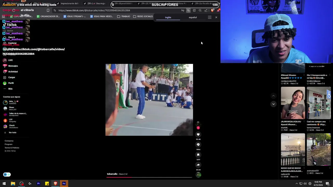The image size is (333, 187).
Task: Open JAJAKAKQAJJQAJAJ #parati video thumbnail
Action: (293, 103)
